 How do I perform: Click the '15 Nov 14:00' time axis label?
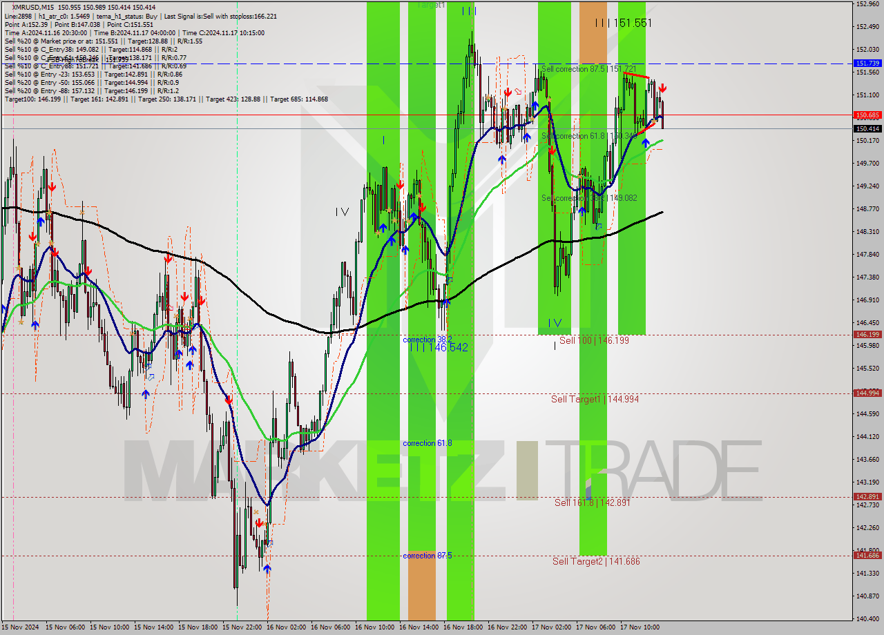pos(153,627)
